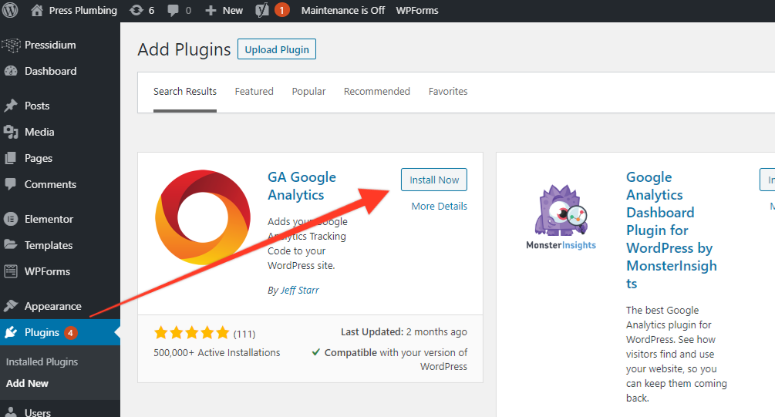Open Installed Plugins submenu item
The image size is (775, 417).
point(42,362)
